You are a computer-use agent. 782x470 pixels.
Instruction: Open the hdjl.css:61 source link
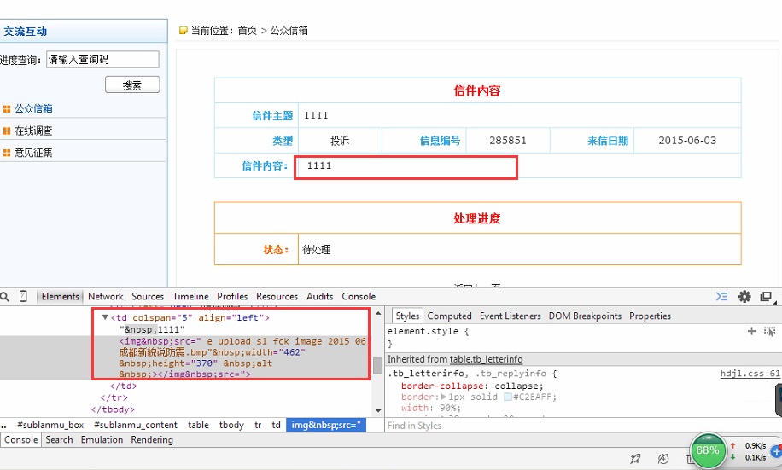tap(750, 374)
